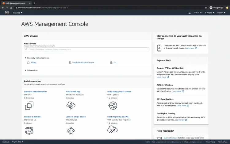Click Register a domain link

(x=32, y=117)
